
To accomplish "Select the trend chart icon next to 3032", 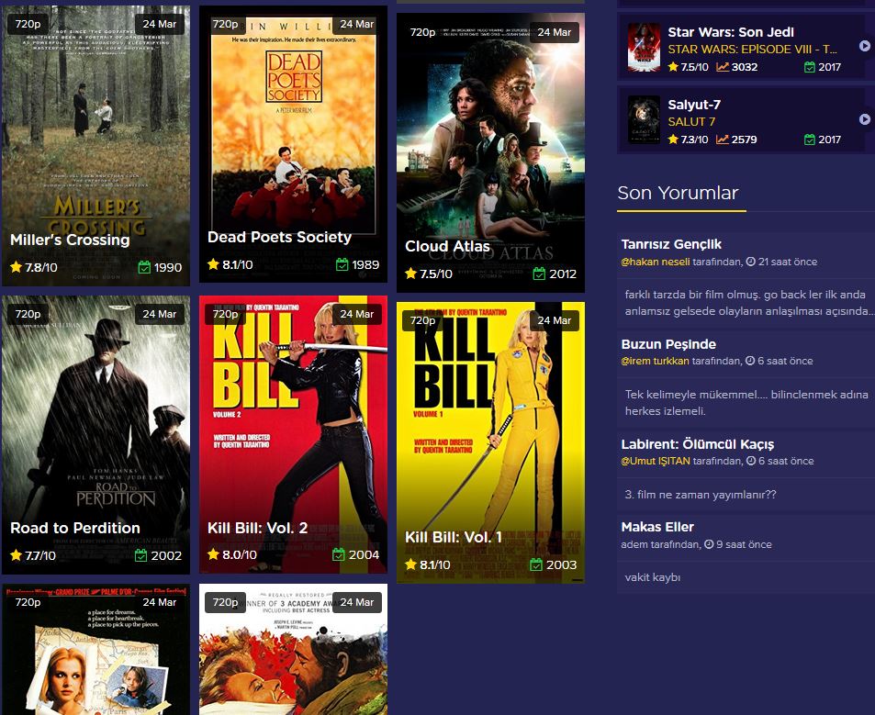I will pos(723,67).
